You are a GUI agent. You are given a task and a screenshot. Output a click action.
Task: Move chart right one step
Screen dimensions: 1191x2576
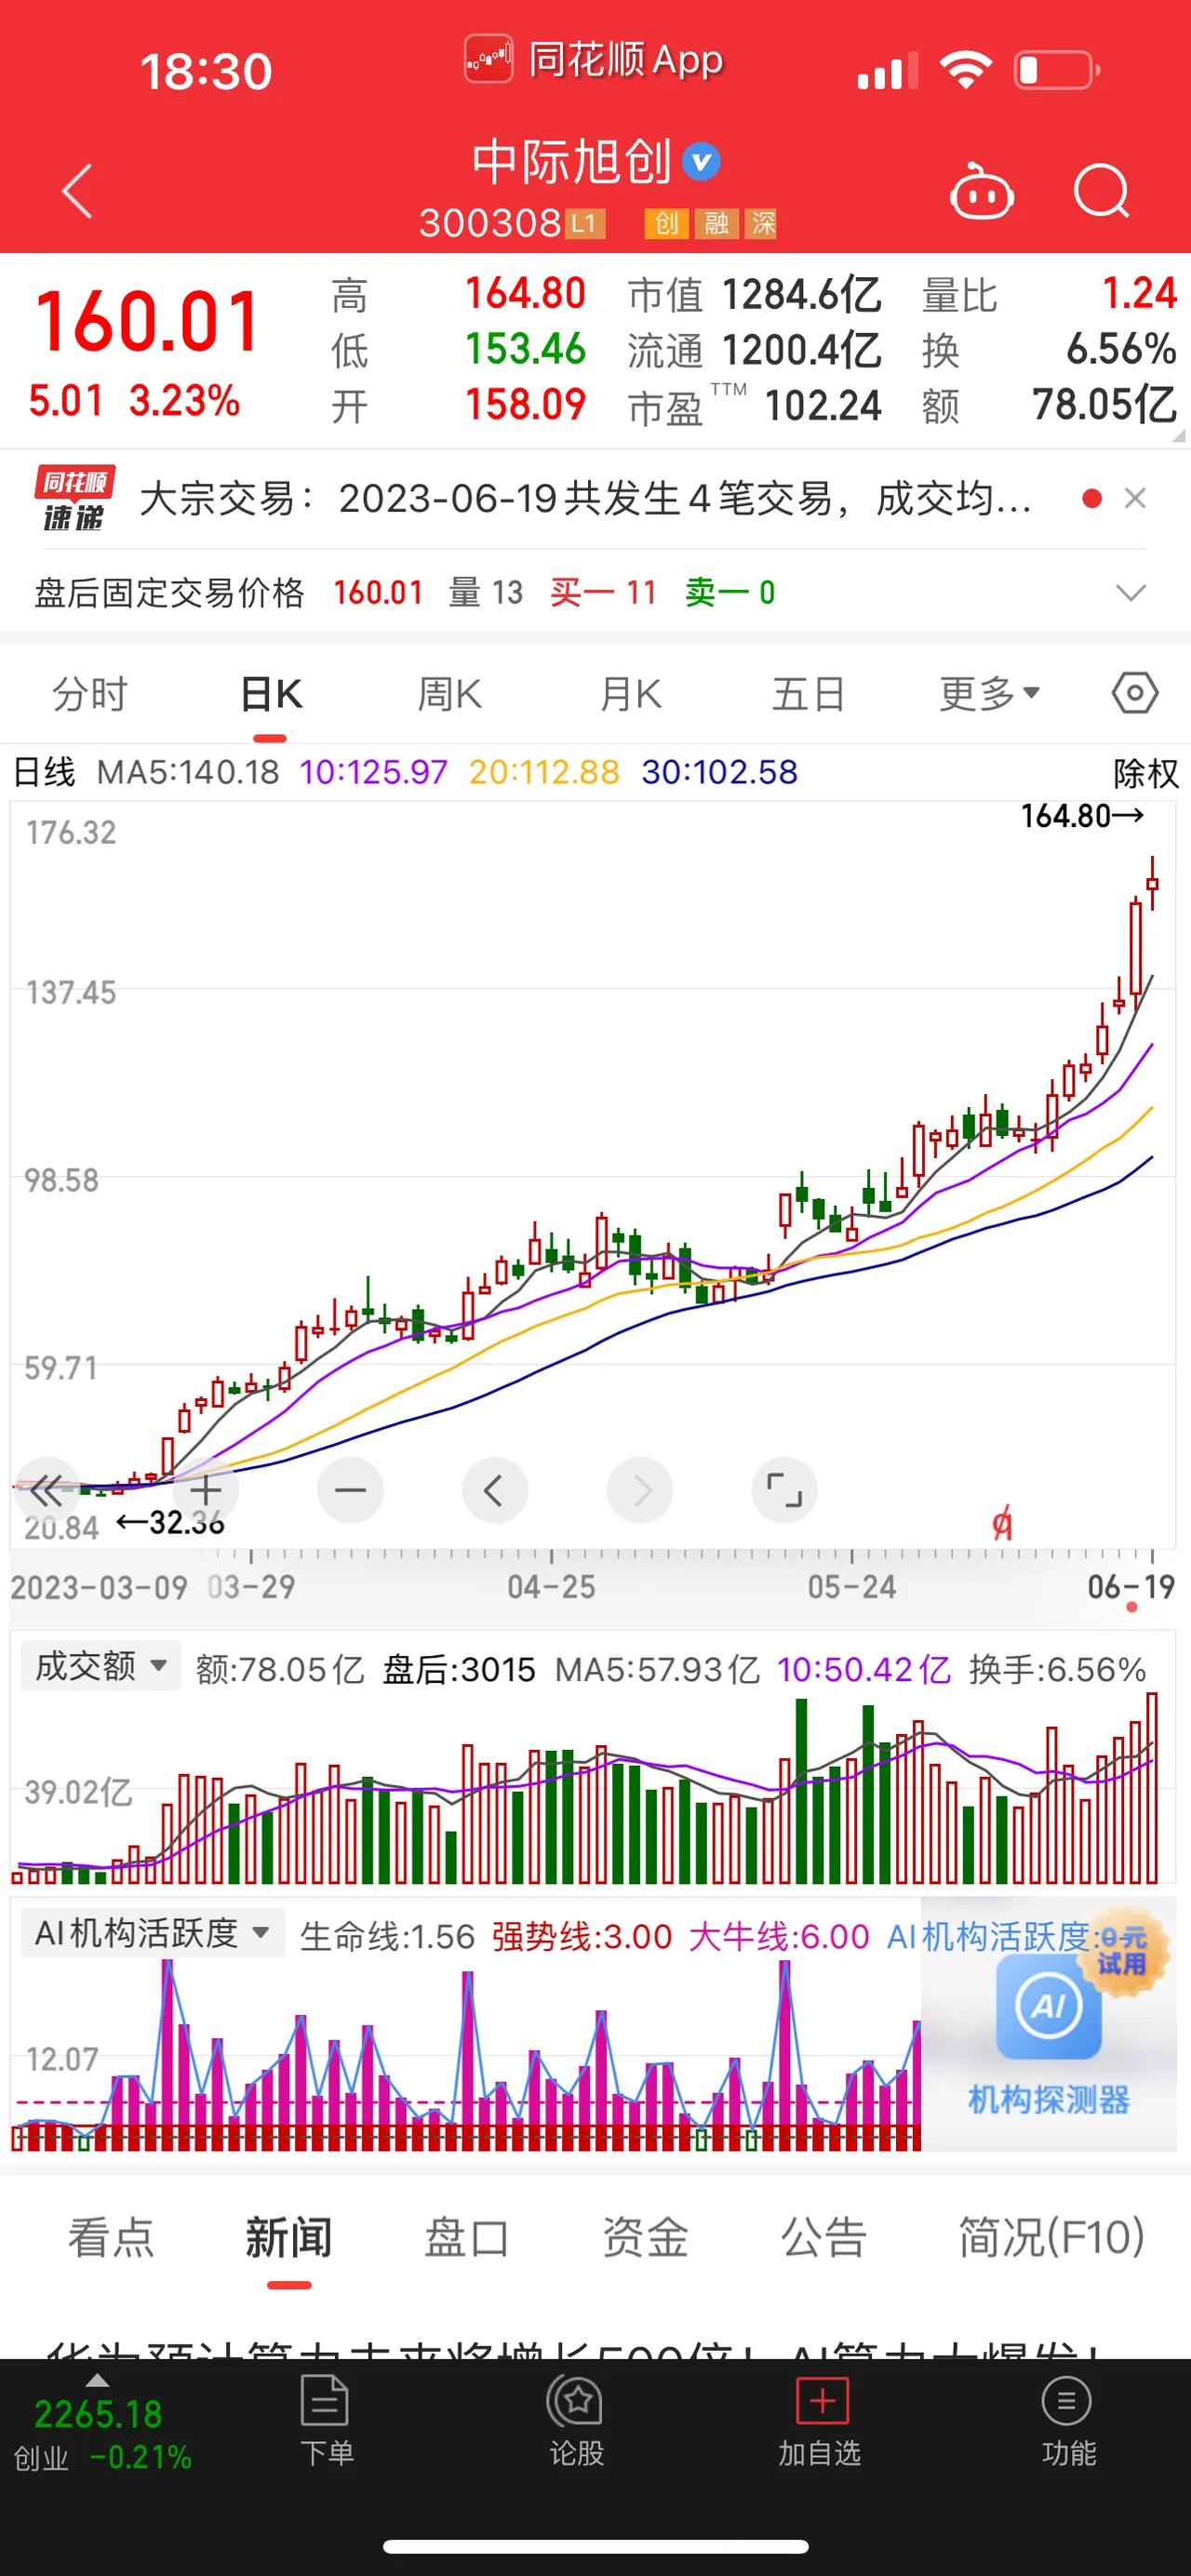click(x=640, y=1491)
